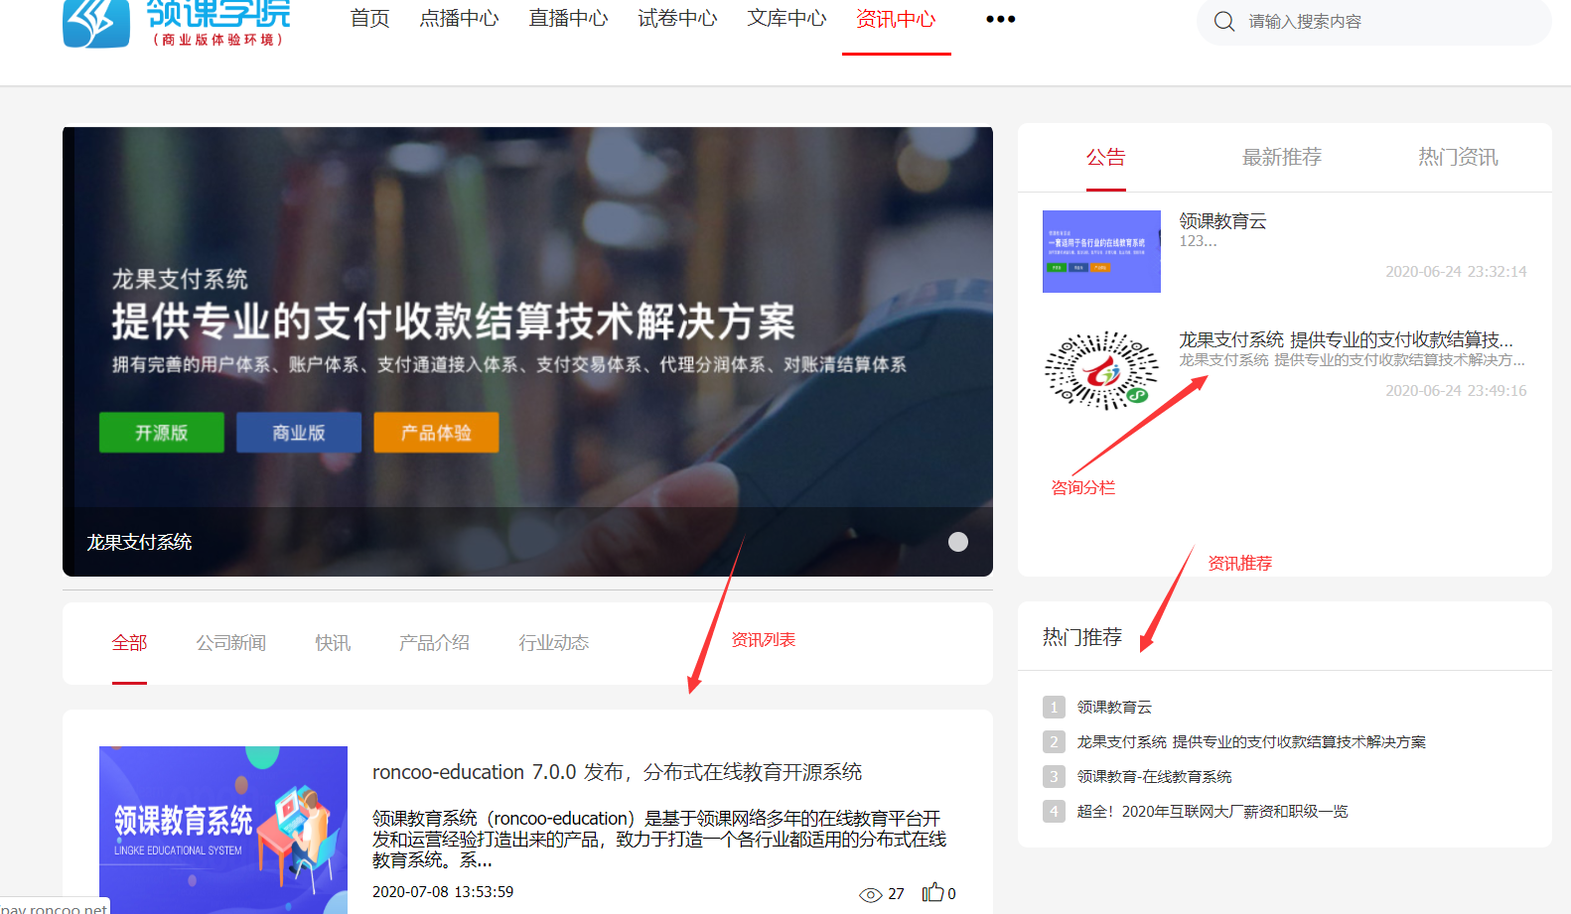This screenshot has width=1571, height=914.
Task: Open the roncoo-education 7.0.0 article title
Action: (x=617, y=772)
